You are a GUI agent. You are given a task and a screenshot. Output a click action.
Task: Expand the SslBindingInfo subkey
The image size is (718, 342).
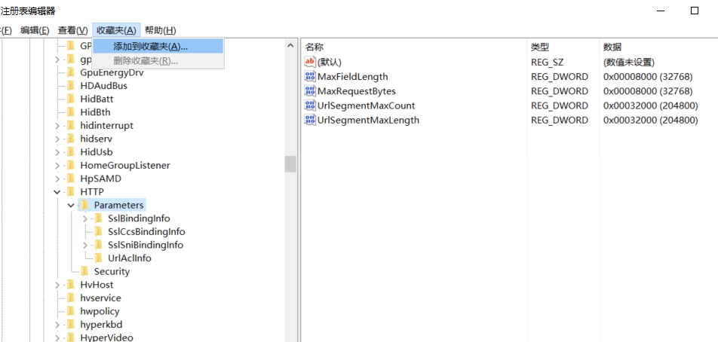click(85, 218)
